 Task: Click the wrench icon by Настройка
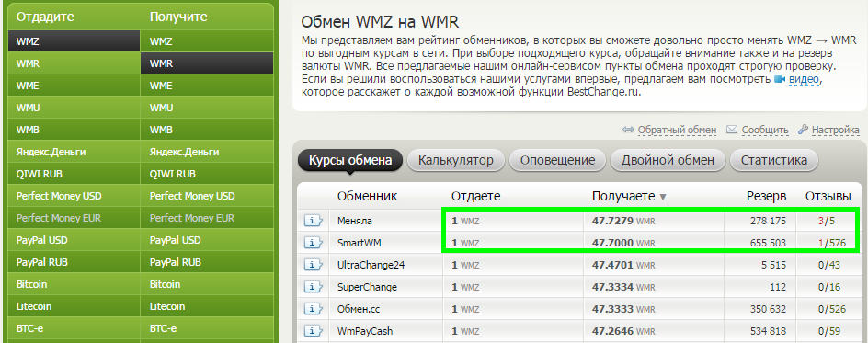coord(804,130)
